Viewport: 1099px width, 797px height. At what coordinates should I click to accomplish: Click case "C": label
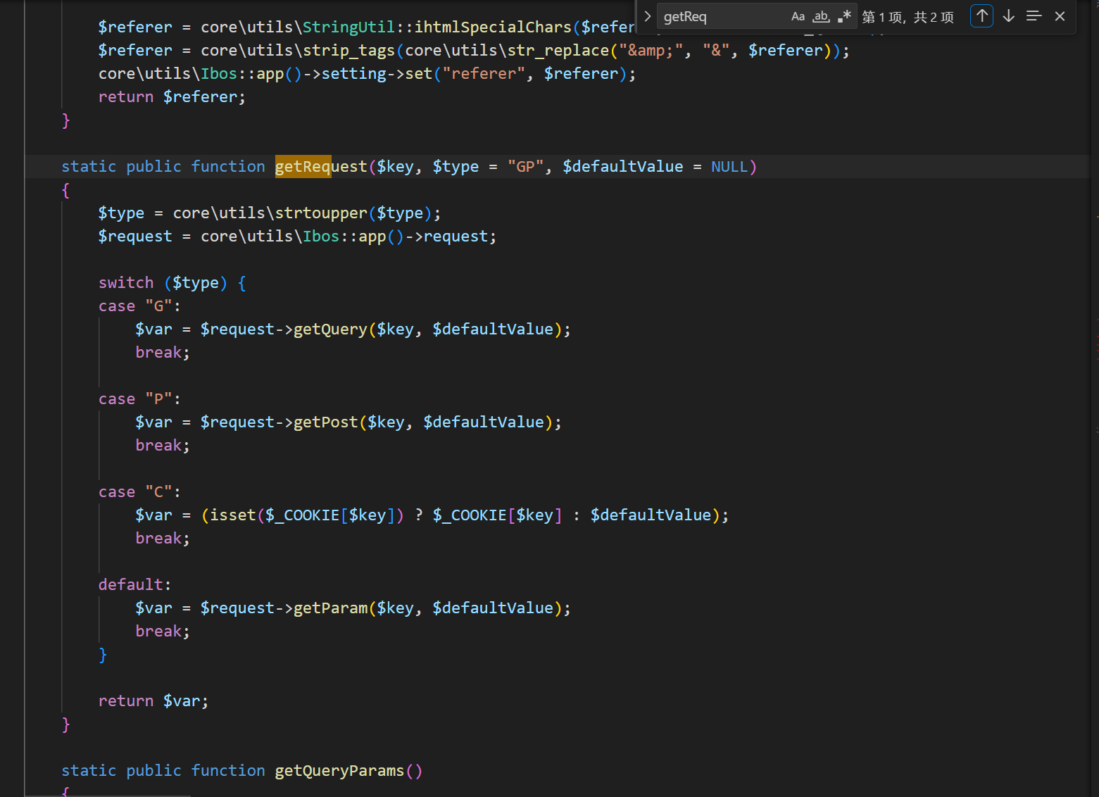(139, 492)
